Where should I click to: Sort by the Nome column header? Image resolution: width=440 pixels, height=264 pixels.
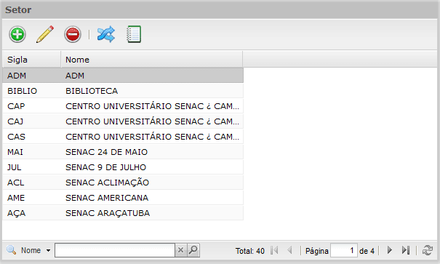pyautogui.click(x=151, y=60)
